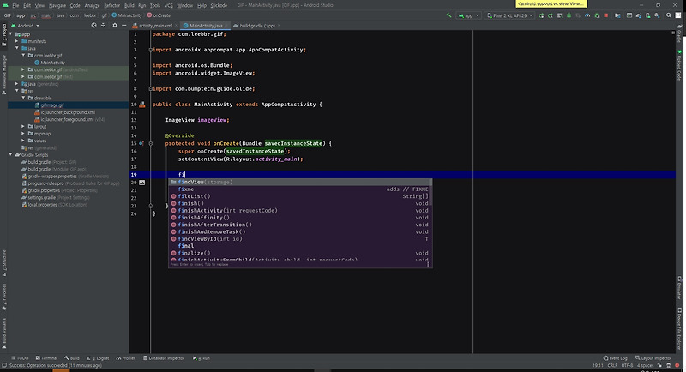The height and width of the screenshot is (372, 686).
Task: Click the override gutter icon on line 15
Action: tap(141, 143)
